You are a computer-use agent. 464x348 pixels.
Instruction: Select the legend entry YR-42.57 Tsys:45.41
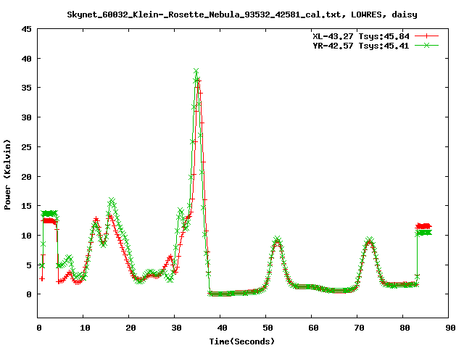pyautogui.click(x=361, y=46)
